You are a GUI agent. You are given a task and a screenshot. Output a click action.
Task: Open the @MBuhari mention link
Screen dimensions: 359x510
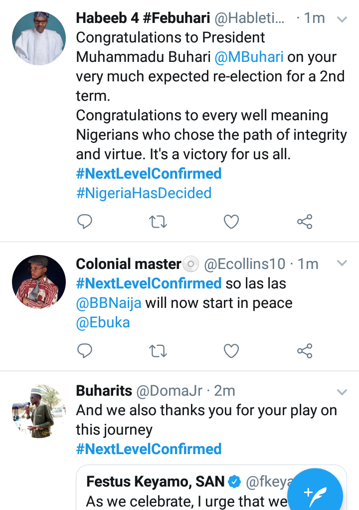click(249, 57)
